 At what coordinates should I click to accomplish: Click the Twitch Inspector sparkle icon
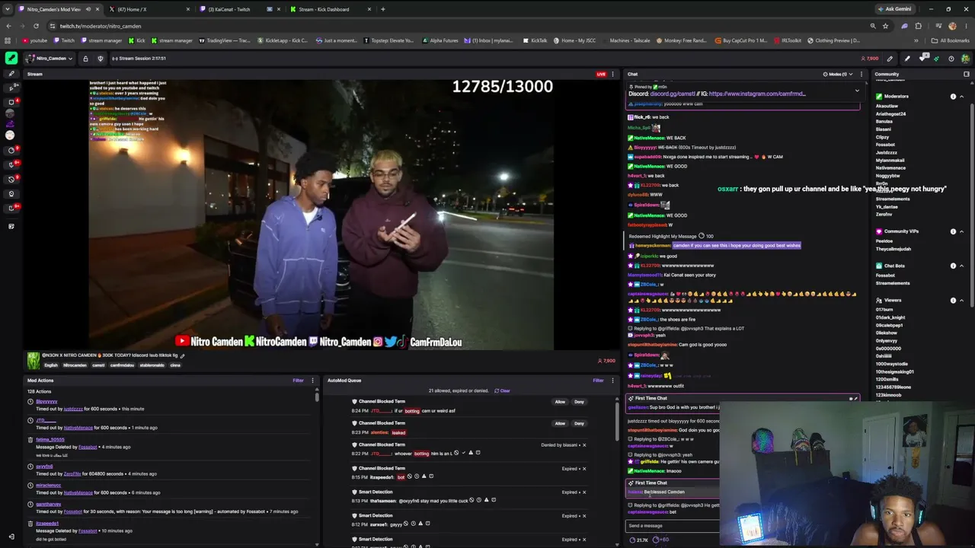936,59
